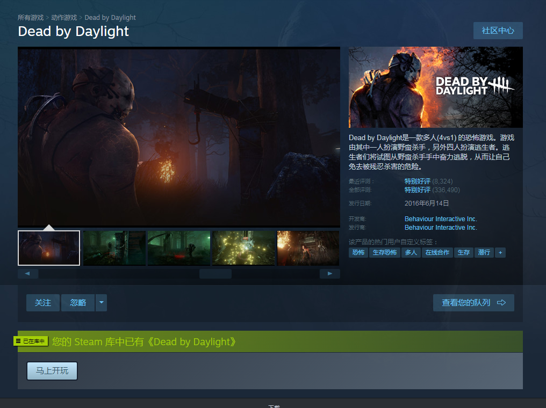Viewport: 546px width, 408px height.
Task: Toggle the 忽略 ignore button
Action: point(78,303)
